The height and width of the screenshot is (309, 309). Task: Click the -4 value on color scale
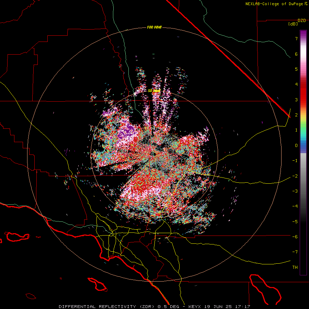pos(295,206)
